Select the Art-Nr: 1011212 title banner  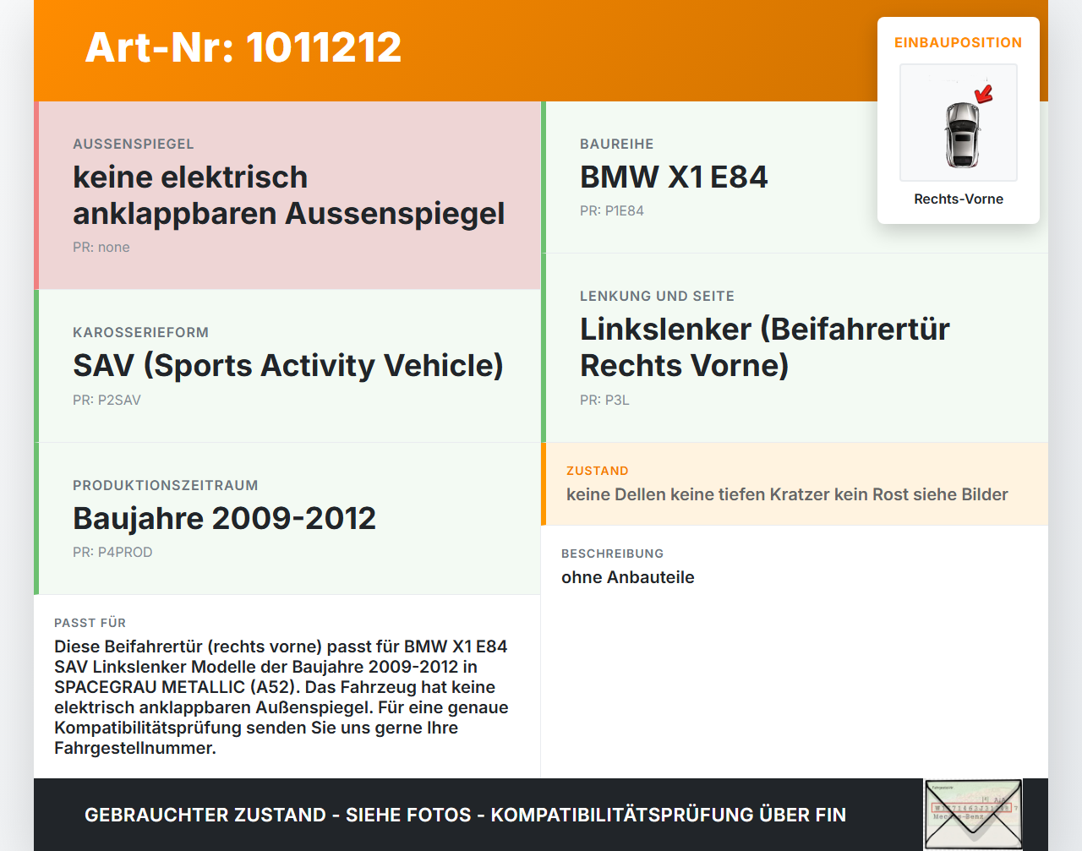point(243,47)
